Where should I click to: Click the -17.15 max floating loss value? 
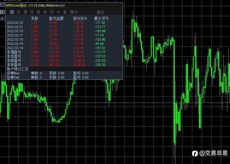click(x=99, y=35)
